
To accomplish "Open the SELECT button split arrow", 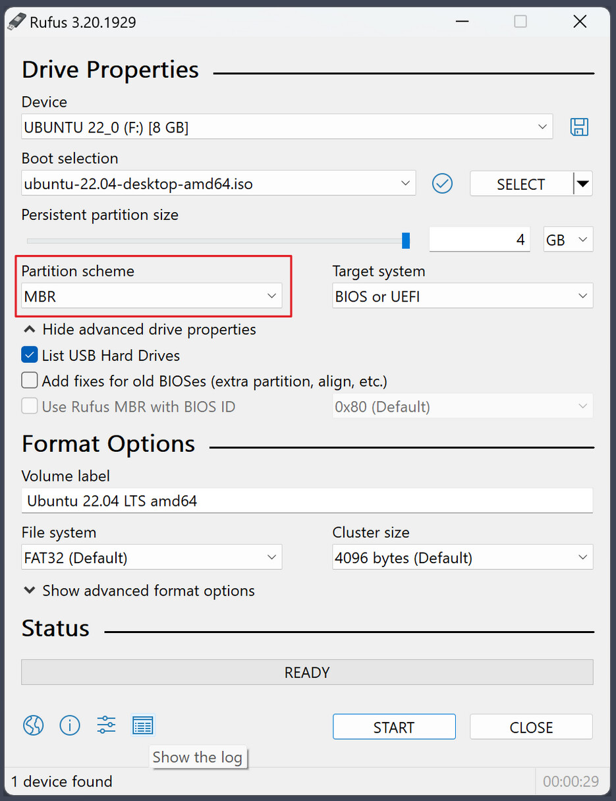I will coord(582,184).
